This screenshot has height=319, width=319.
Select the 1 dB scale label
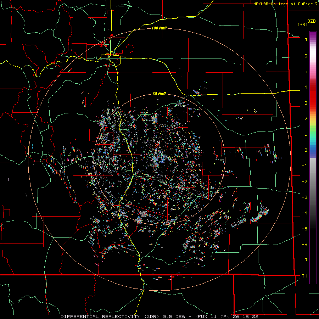click(306, 134)
